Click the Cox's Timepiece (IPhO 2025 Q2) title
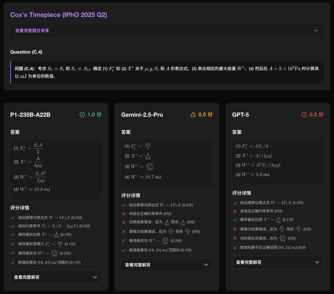Screen dimensions: 334x294 point(59,15)
